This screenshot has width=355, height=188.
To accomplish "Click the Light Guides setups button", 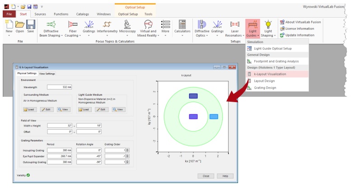I will 252,29.
